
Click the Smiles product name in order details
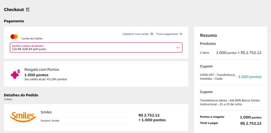[x=46, y=112]
